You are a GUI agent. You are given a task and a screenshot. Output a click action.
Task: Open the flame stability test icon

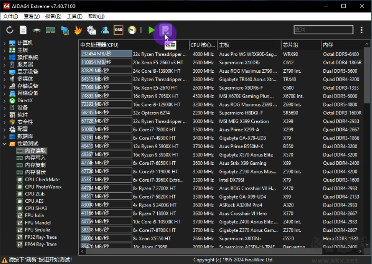78,30
